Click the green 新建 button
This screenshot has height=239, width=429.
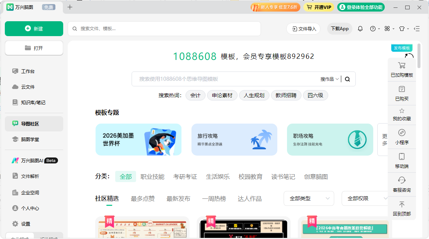pyautogui.click(x=34, y=29)
